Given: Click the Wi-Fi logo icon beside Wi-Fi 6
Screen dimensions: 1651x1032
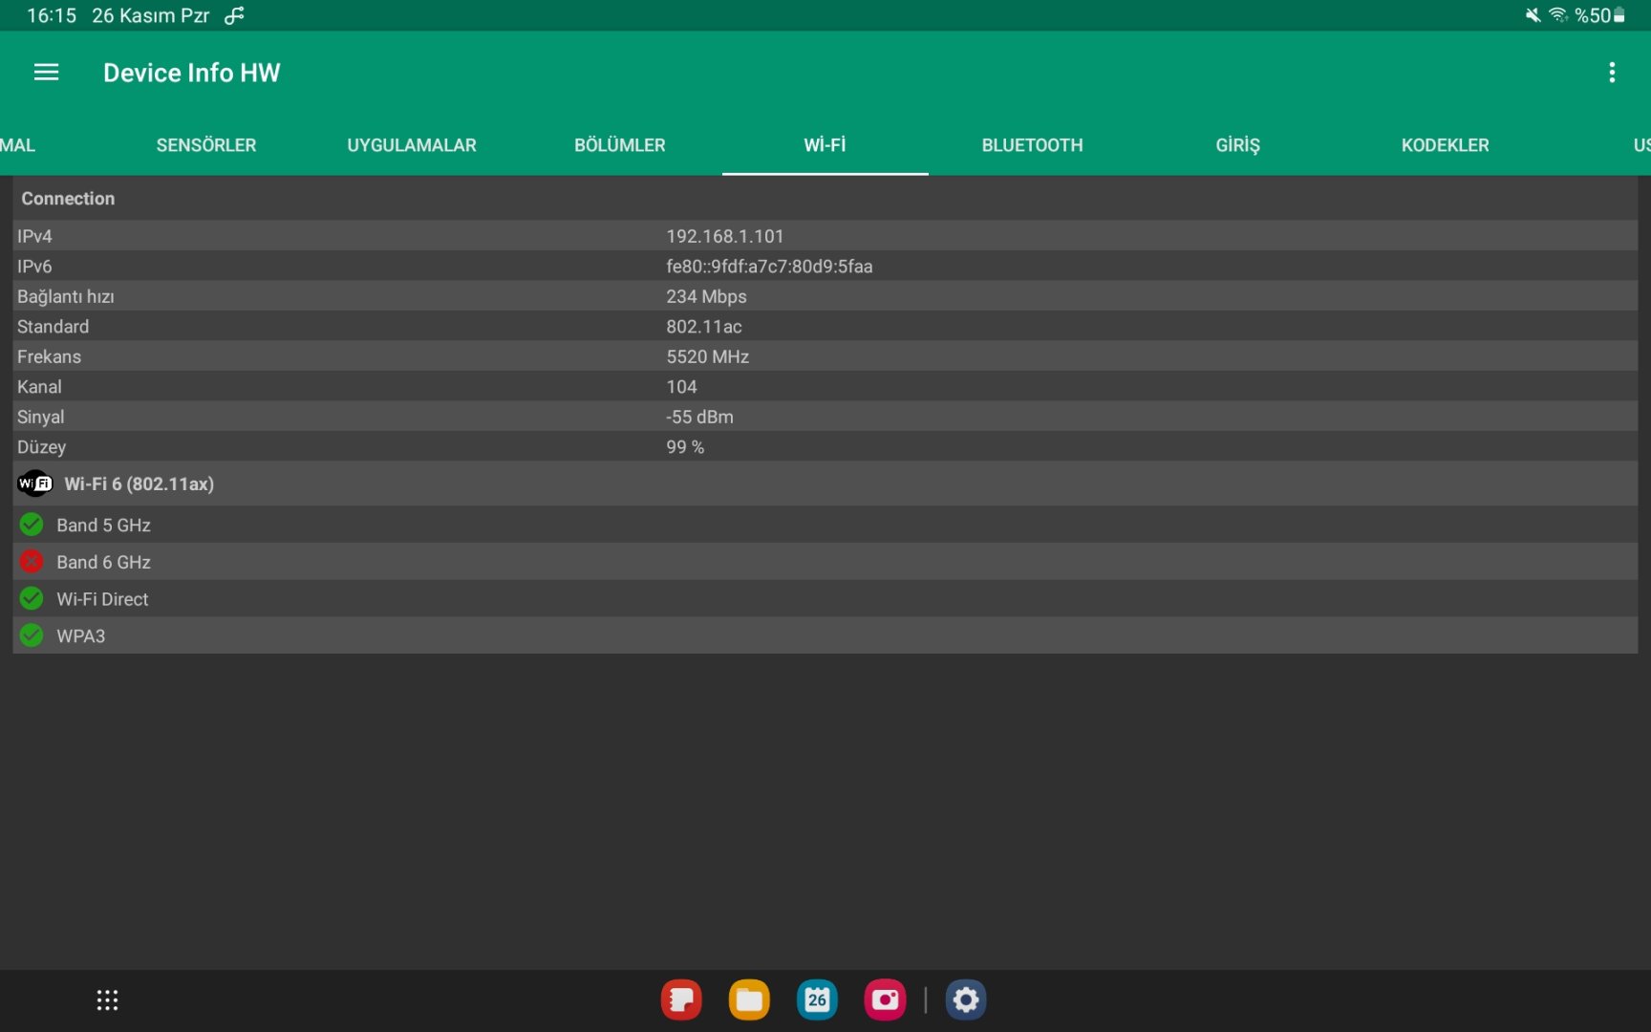Looking at the screenshot, I should pyautogui.click(x=35, y=484).
